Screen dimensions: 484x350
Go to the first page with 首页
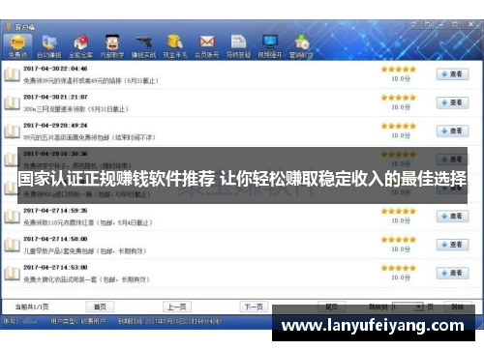(x=100, y=306)
